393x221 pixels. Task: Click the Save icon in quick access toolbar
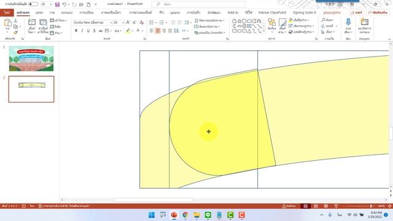57,4
